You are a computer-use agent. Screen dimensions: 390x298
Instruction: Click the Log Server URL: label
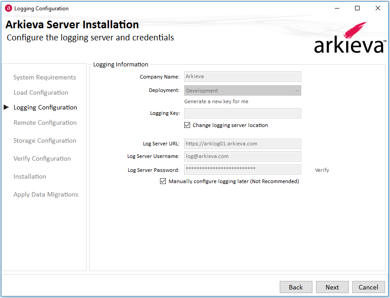point(161,144)
